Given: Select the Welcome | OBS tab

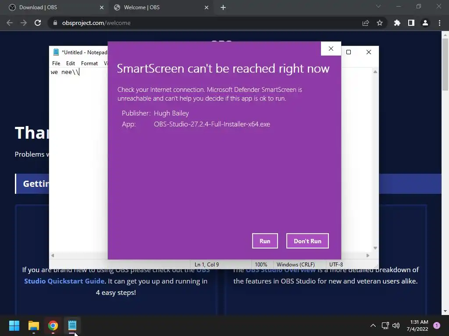Looking at the screenshot, I should (x=160, y=7).
